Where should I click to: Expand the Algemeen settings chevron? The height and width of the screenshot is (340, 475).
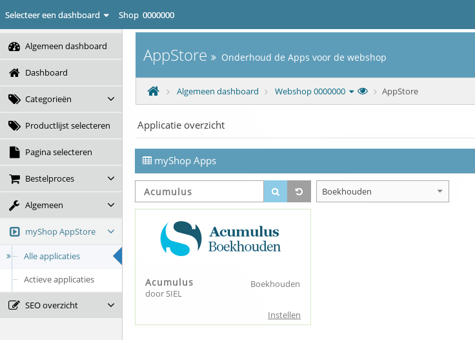point(111,205)
